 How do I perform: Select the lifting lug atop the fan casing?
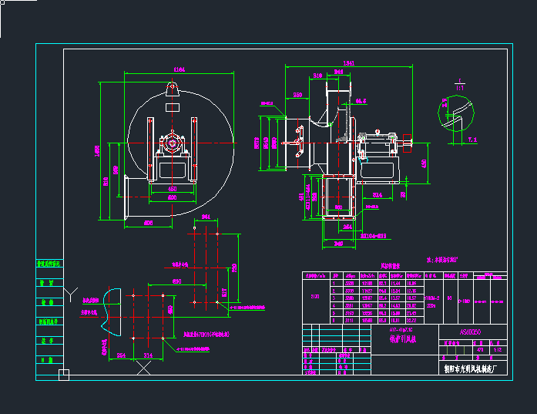click(172, 89)
